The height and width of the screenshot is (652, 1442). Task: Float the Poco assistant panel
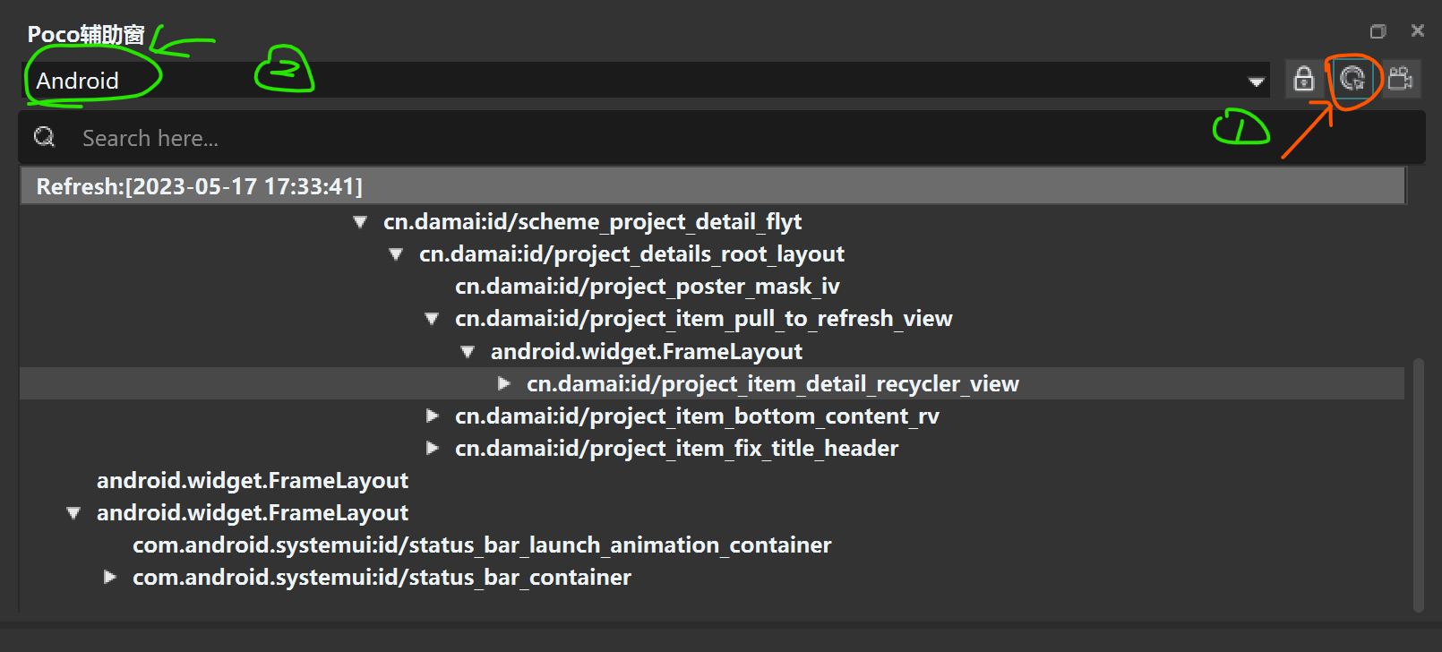(1378, 31)
